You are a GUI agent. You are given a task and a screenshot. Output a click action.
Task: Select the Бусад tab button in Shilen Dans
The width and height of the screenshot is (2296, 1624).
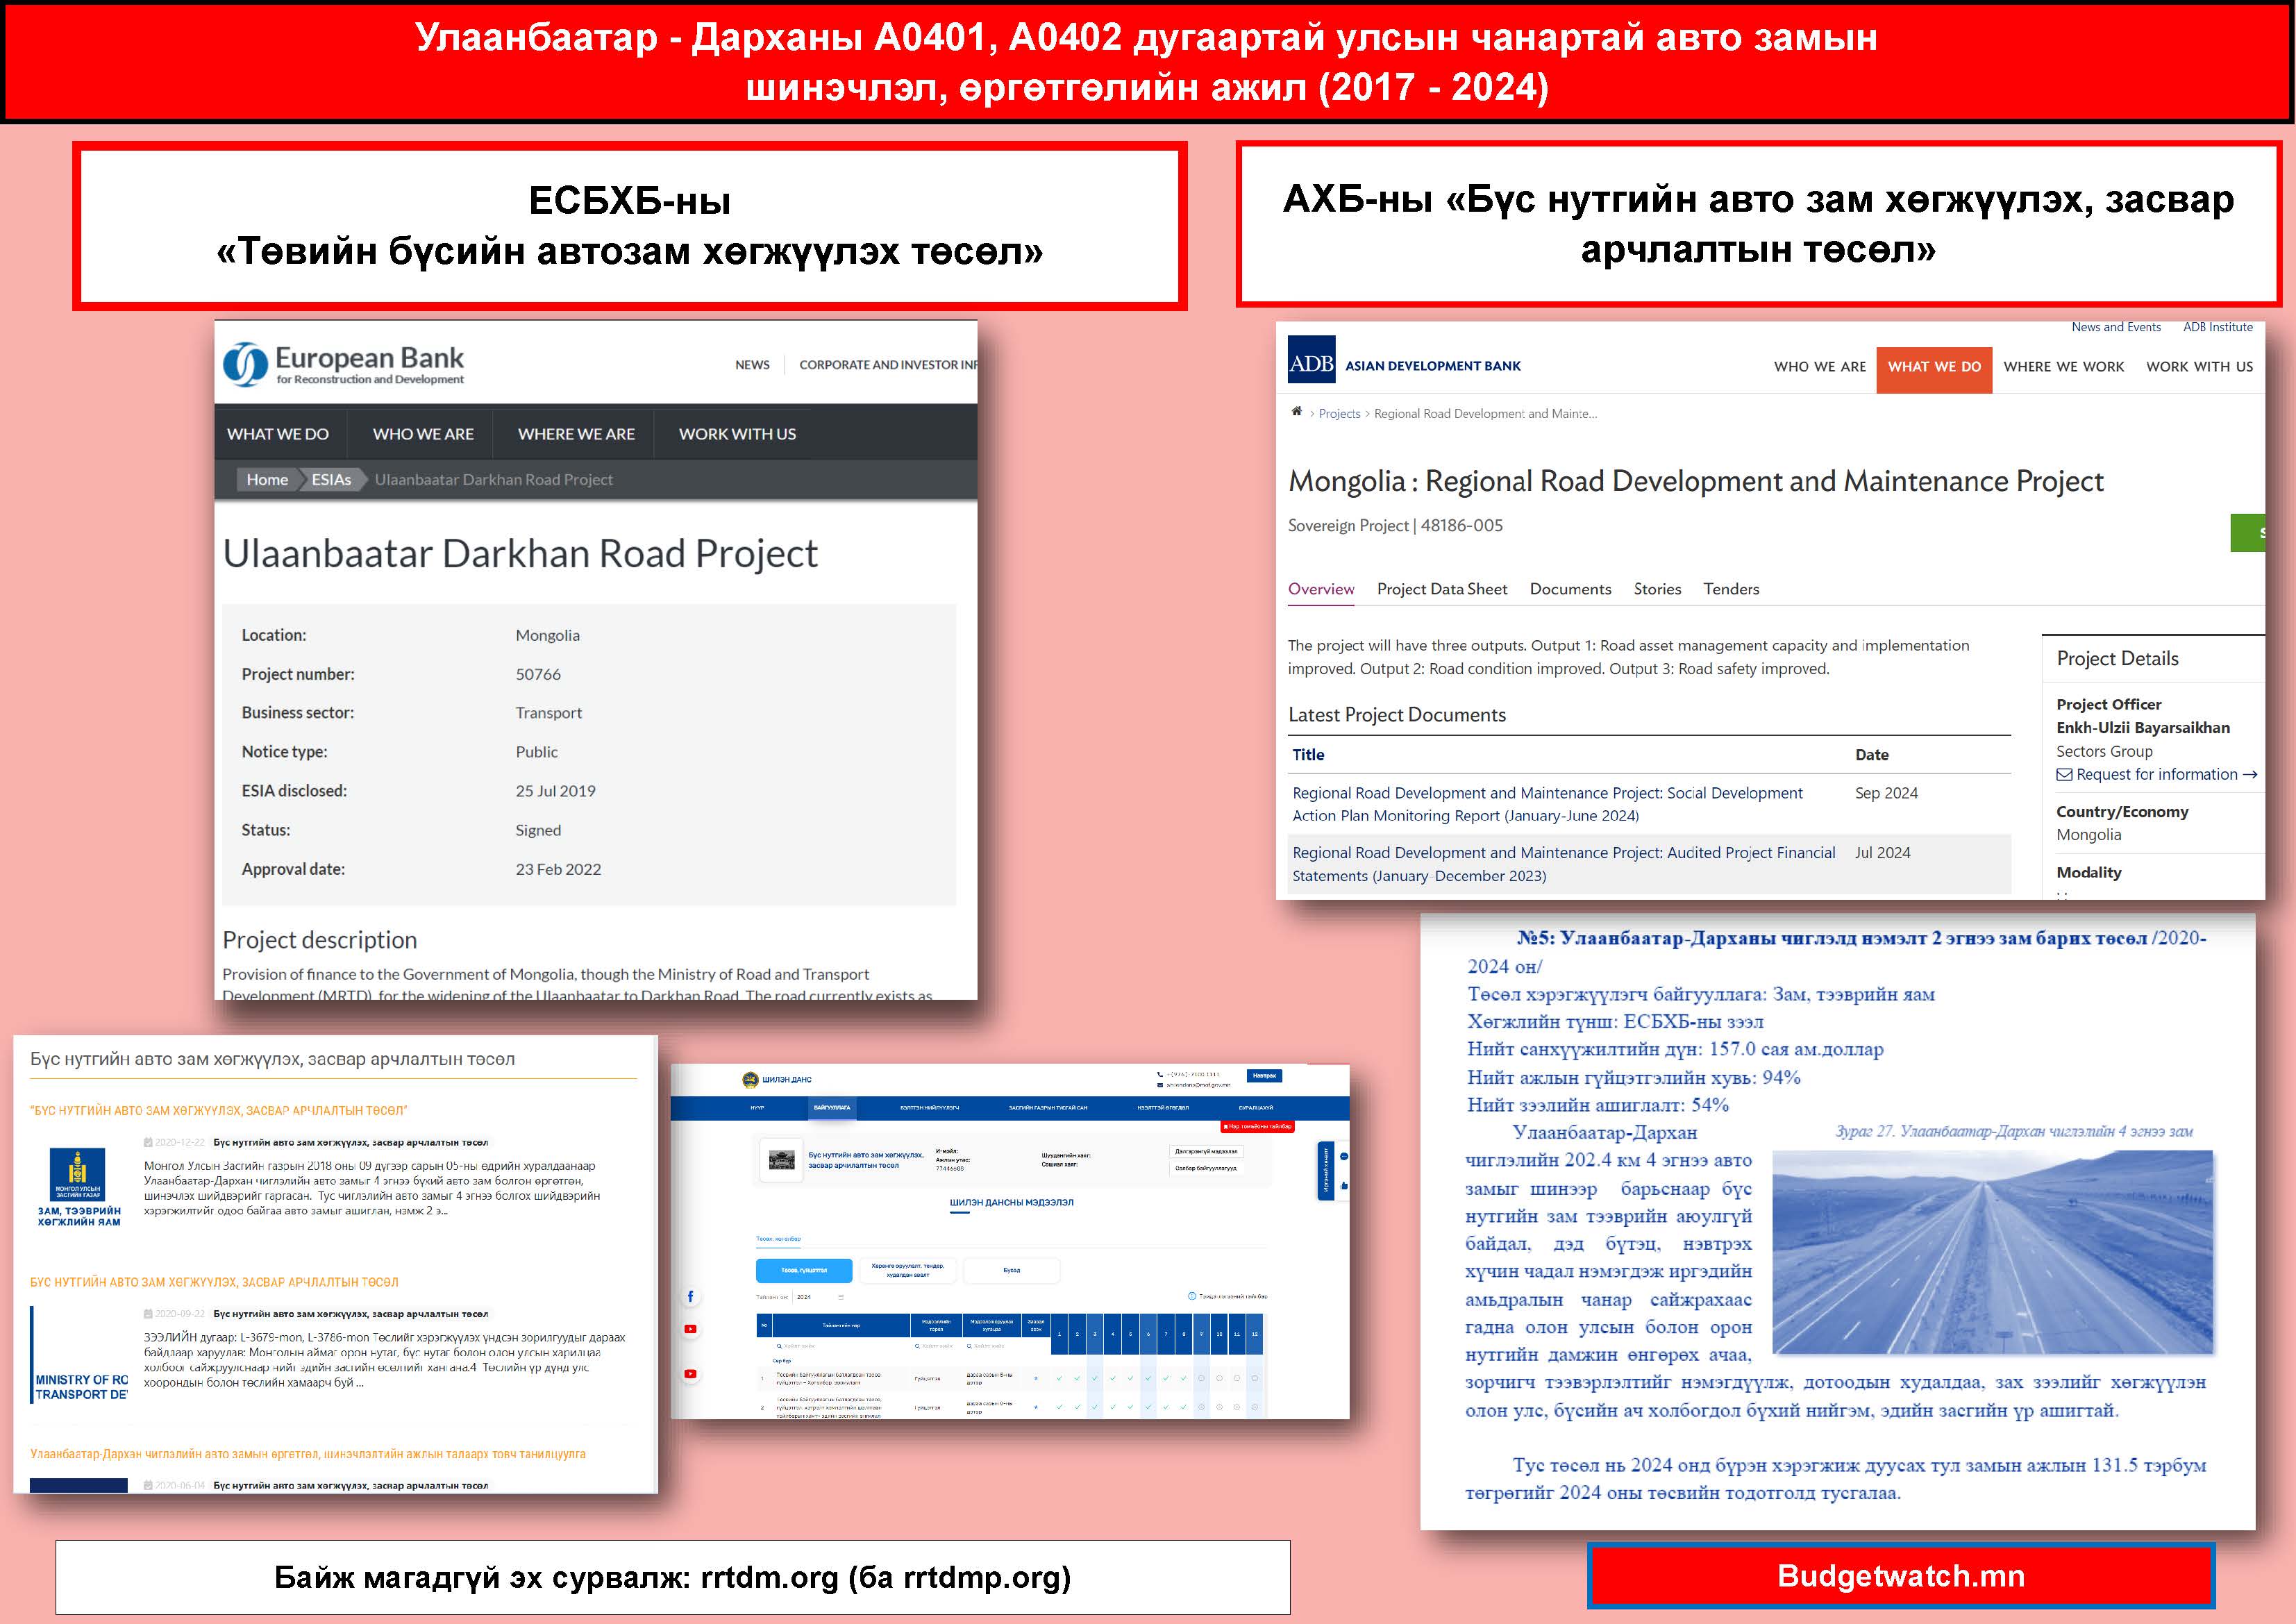pyautogui.click(x=1011, y=1270)
